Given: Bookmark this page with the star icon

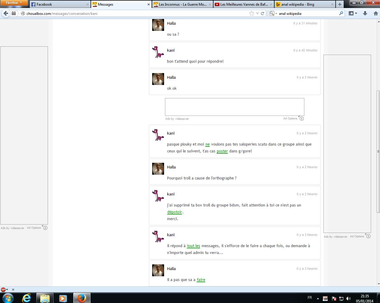Looking at the screenshot, I should (252, 13).
